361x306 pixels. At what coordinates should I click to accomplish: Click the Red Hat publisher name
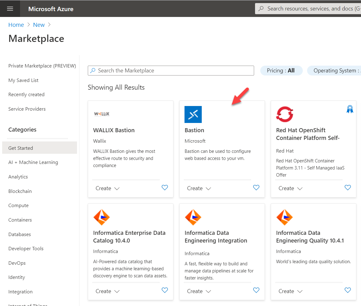(285, 151)
